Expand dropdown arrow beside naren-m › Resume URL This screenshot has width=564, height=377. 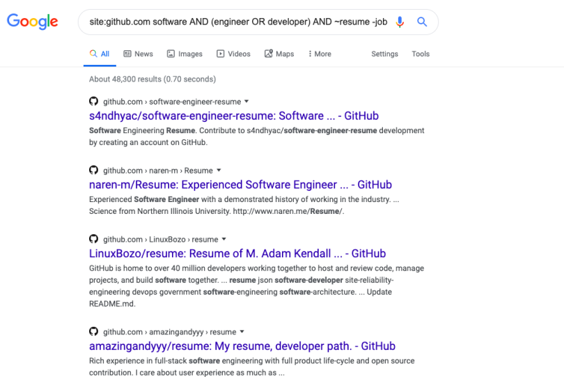pyautogui.click(x=219, y=170)
